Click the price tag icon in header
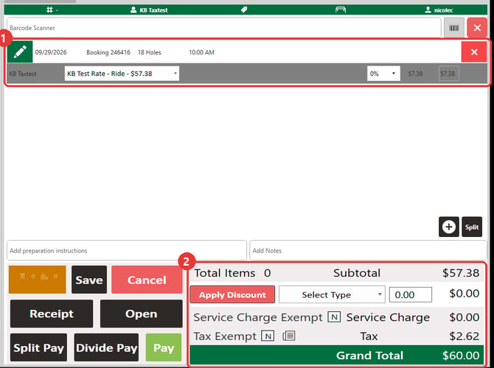The width and height of the screenshot is (494, 368). 244,10
